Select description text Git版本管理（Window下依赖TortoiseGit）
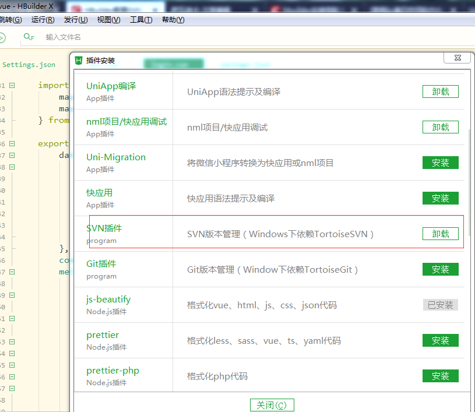This screenshot has width=475, height=412. [x=272, y=269]
